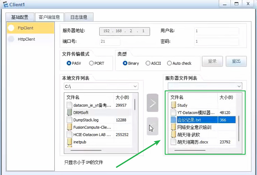Screen dimensions: 257x175
Task: Click server list 文件名 column header
Action: [x=177, y=97]
